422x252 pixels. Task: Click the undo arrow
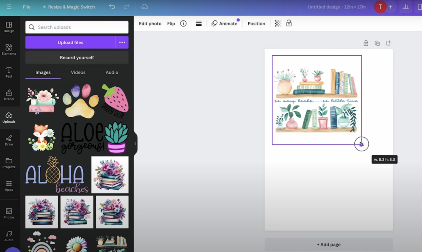[112, 7]
